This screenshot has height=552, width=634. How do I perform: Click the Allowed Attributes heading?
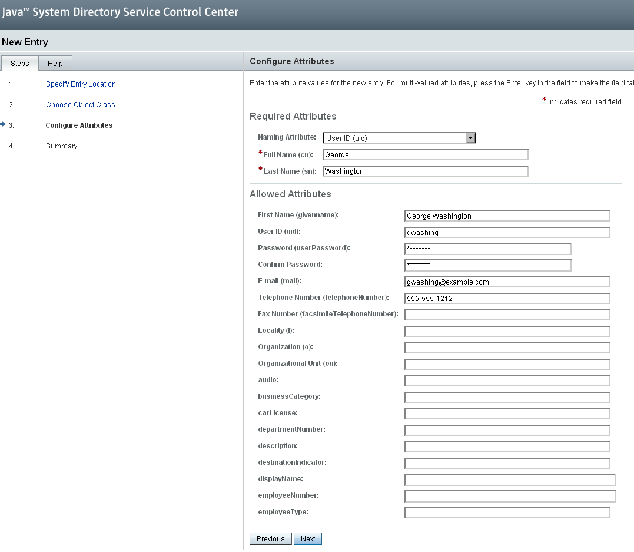290,194
